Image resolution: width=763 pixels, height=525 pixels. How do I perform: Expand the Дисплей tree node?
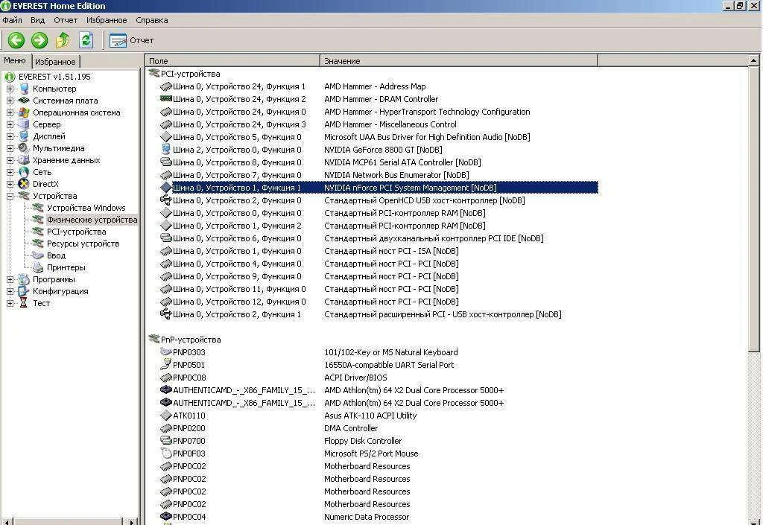point(10,136)
